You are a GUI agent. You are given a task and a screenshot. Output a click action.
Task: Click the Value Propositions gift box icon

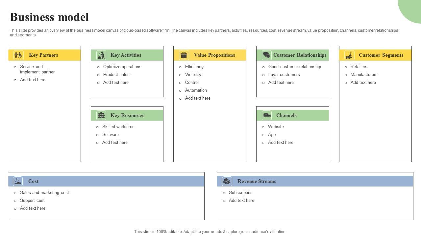(x=184, y=55)
